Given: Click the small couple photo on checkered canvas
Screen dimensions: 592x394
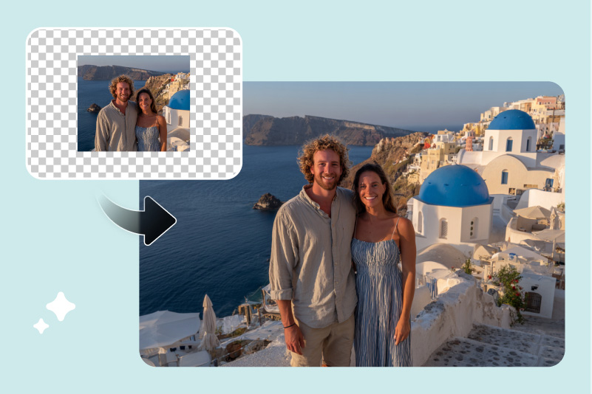Looking at the screenshot, I should [134, 103].
